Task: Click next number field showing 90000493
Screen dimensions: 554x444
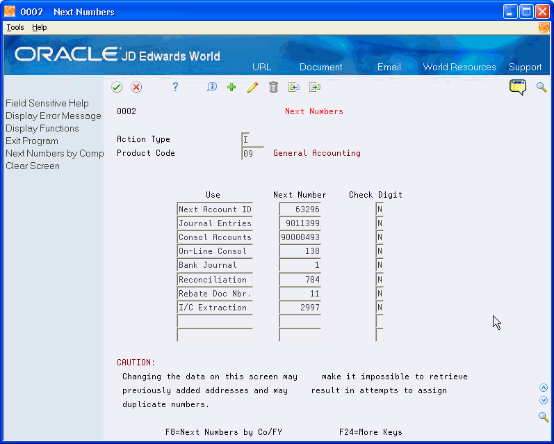Action: (x=300, y=237)
